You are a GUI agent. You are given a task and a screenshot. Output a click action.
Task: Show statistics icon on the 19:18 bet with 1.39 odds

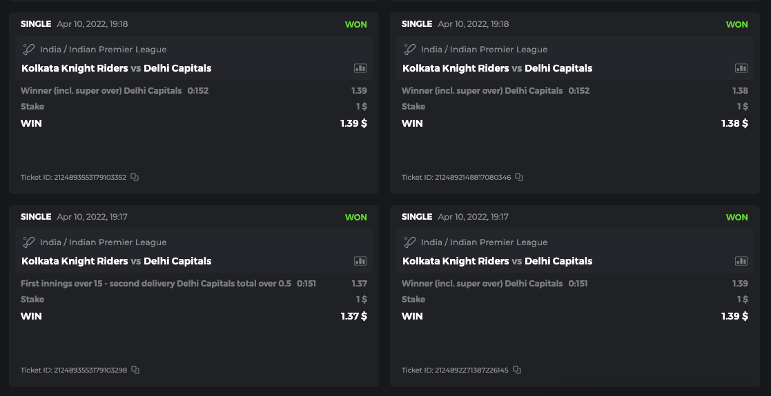coord(360,69)
